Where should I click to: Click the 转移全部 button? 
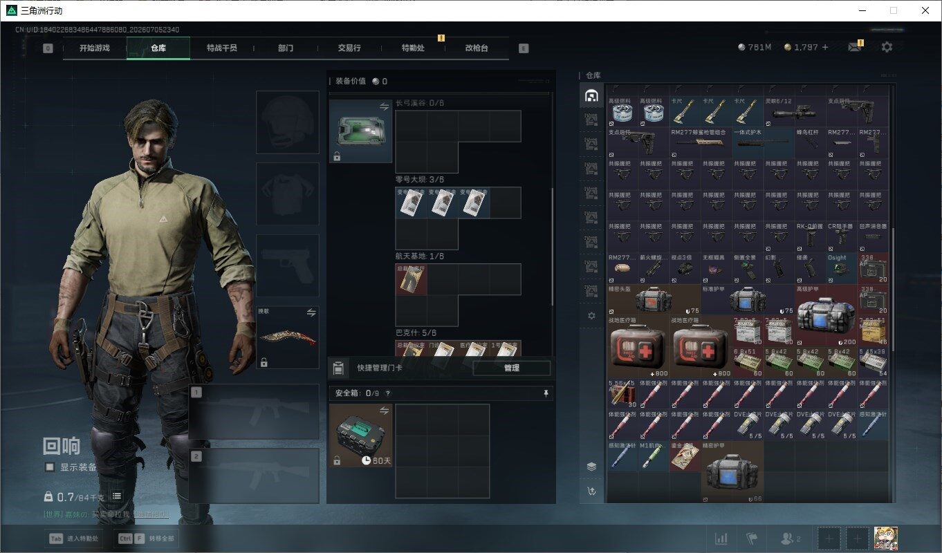click(145, 538)
